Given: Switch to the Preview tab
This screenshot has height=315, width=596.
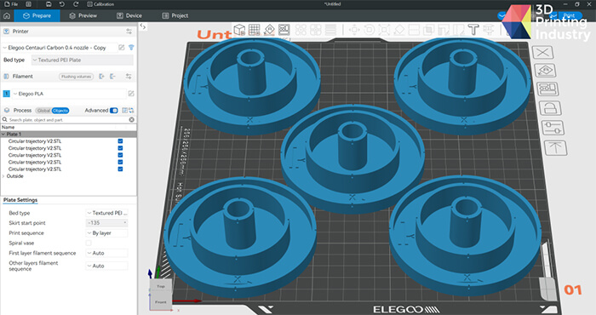Looking at the screenshot, I should 83,15.
